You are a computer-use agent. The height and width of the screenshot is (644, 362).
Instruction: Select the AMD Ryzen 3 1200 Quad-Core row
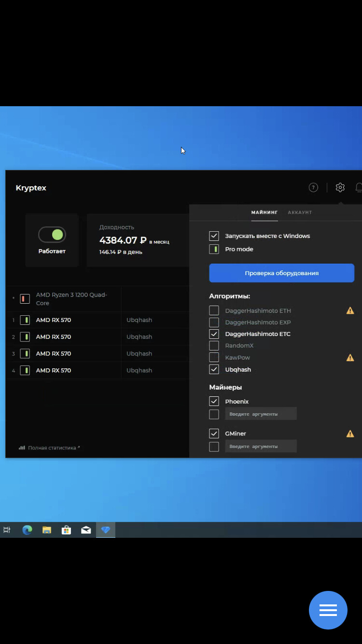coord(98,299)
